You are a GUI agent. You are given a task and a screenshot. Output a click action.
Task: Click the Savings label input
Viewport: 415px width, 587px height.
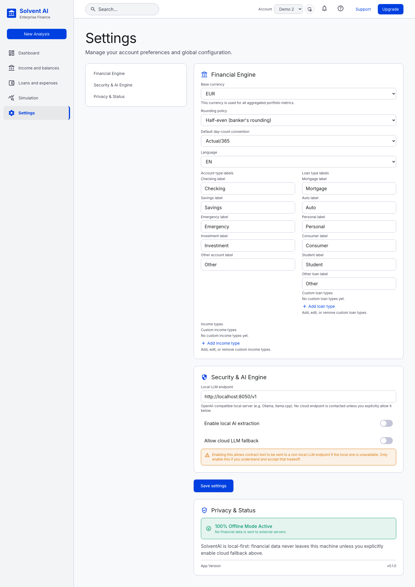pyautogui.click(x=248, y=207)
